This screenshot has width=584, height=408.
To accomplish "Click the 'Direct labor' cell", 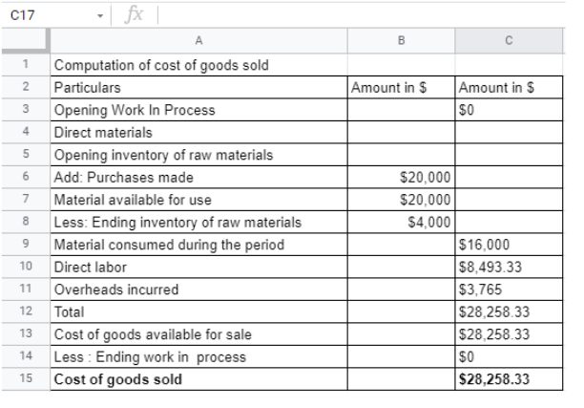I will (198, 267).
